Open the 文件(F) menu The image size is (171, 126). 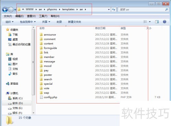[x=8, y=16]
